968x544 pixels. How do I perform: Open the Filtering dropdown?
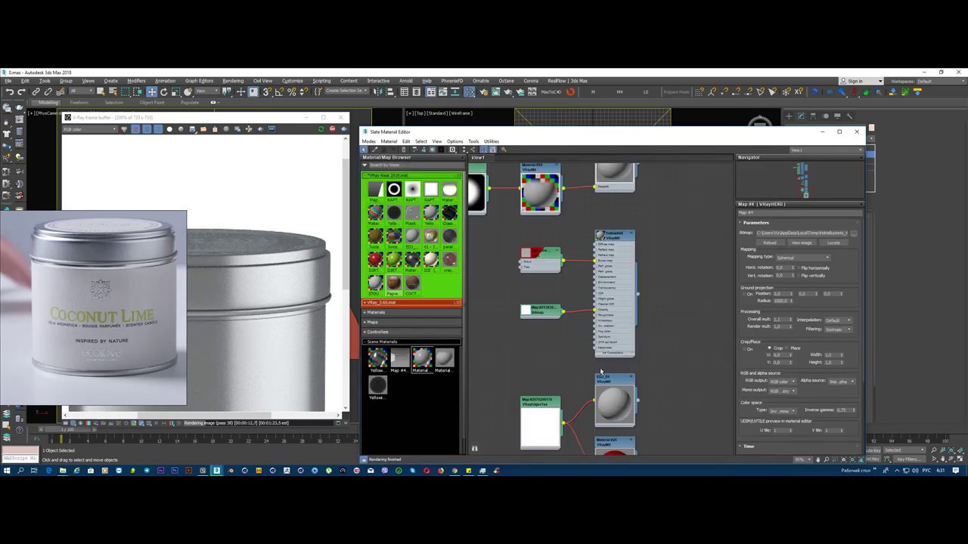click(x=839, y=329)
